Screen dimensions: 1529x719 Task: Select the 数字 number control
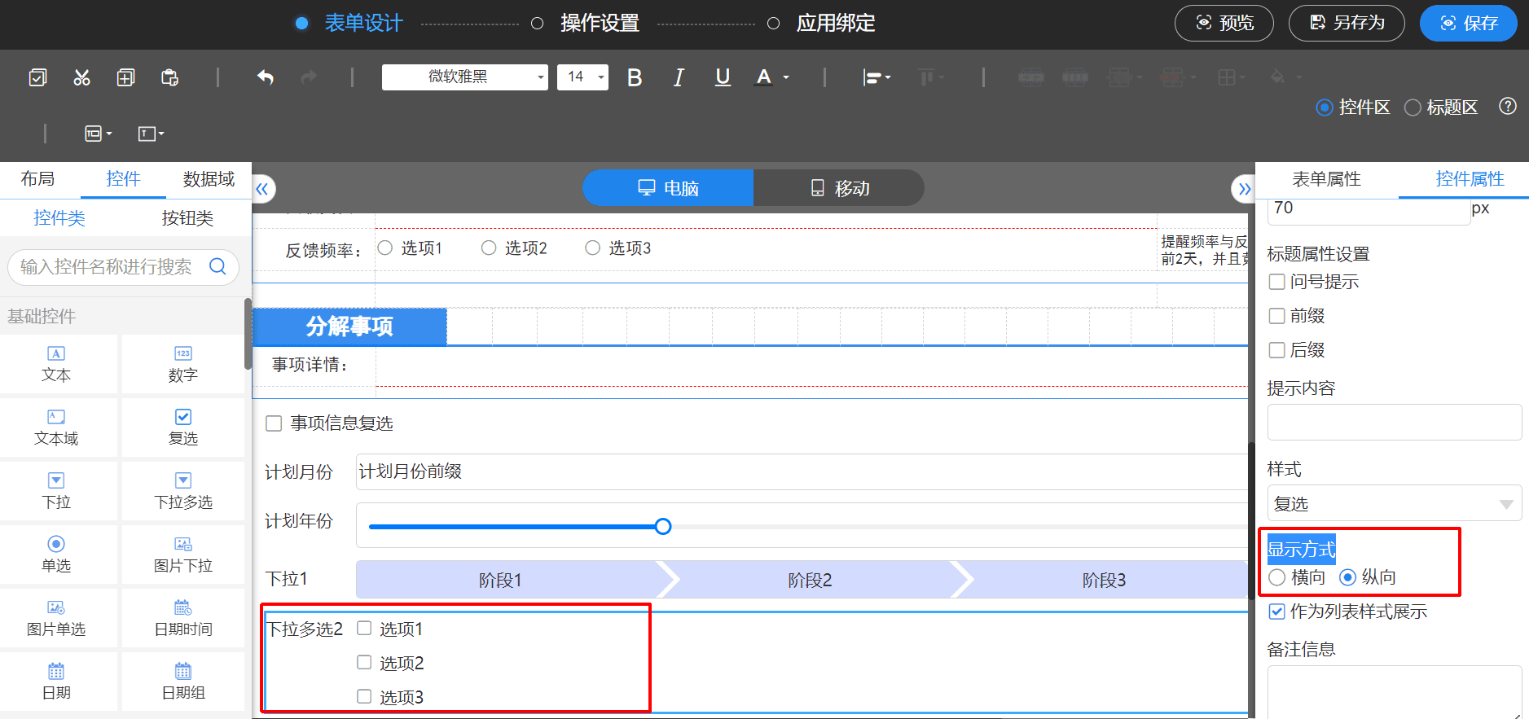point(183,364)
